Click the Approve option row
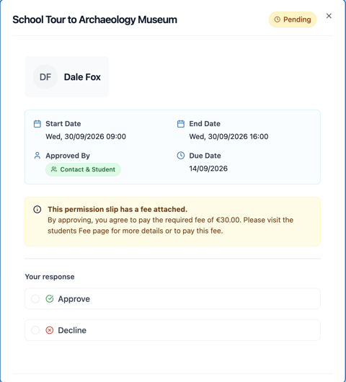This screenshot has height=382, width=346. 172,298
